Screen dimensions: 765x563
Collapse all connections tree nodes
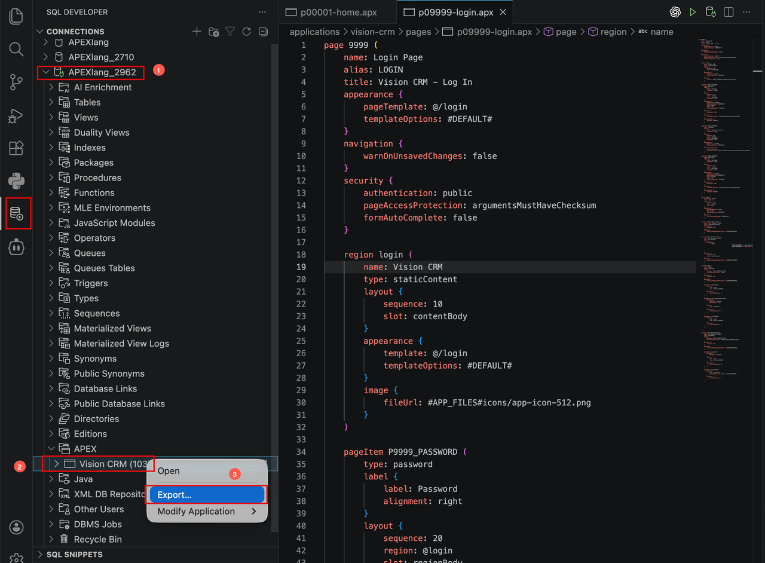[263, 32]
